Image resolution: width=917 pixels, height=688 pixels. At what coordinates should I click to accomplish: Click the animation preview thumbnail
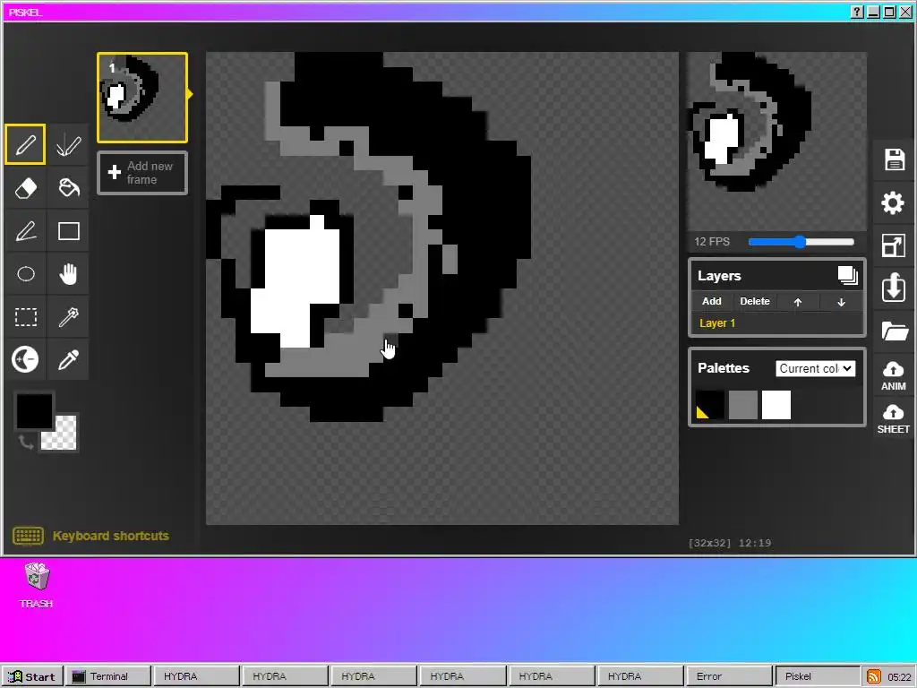776,142
